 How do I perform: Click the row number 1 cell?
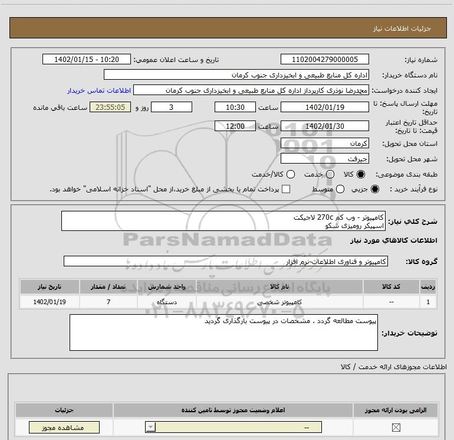pyautogui.click(x=428, y=302)
